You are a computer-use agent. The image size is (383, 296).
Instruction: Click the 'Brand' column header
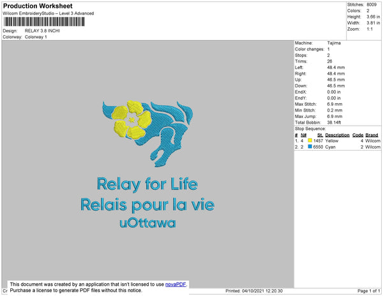pyautogui.click(x=372, y=135)
